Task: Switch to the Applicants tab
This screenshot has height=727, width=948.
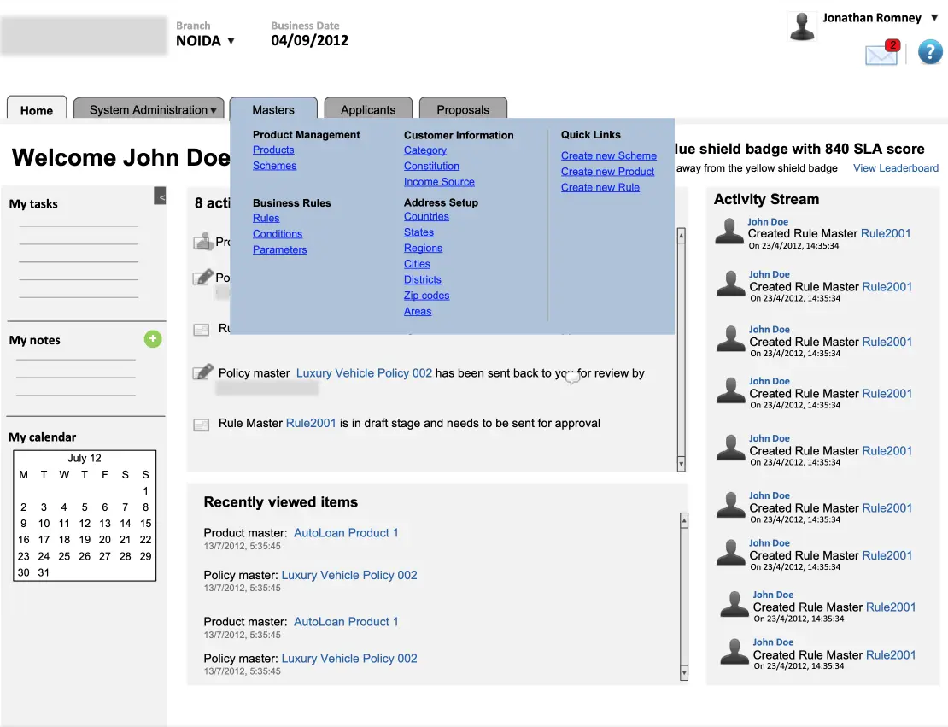Action: 368,109
